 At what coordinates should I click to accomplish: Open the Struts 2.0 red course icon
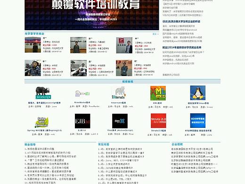158,121
